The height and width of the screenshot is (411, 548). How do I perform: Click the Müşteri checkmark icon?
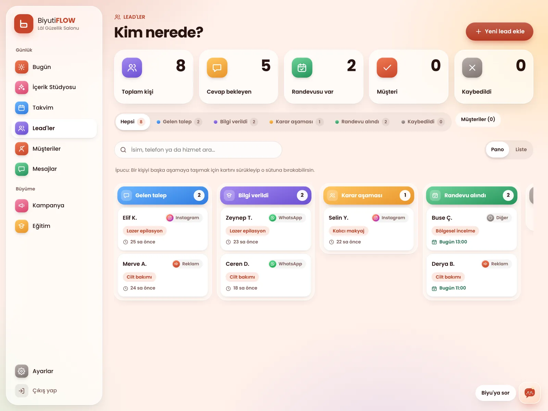(x=387, y=68)
